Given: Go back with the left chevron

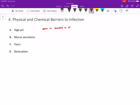Looking at the screenshot, I should [x=3, y=17].
